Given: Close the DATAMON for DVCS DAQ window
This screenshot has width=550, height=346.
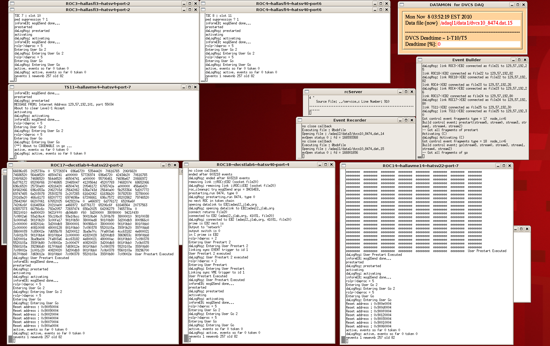Looking at the screenshot, I should [524, 5].
